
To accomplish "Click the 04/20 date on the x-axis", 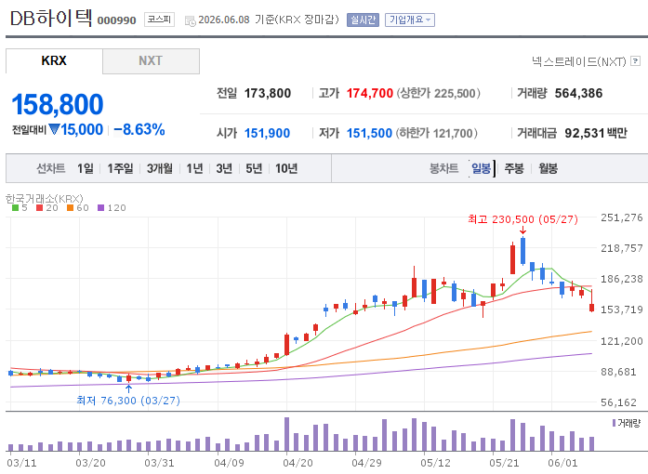I will (298, 463).
